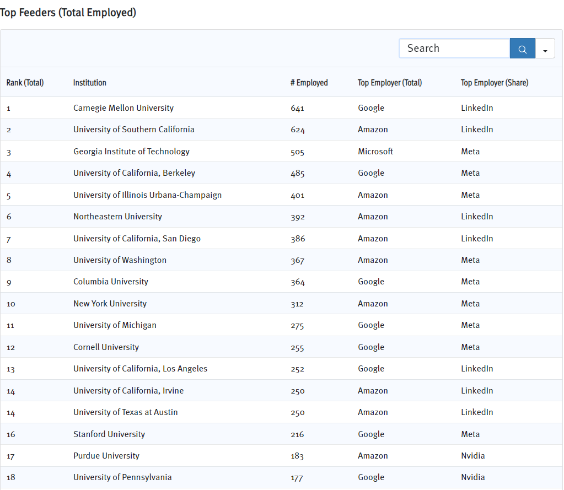564x490 pixels.
Task: Click the 177 employed value
Action: point(297,478)
